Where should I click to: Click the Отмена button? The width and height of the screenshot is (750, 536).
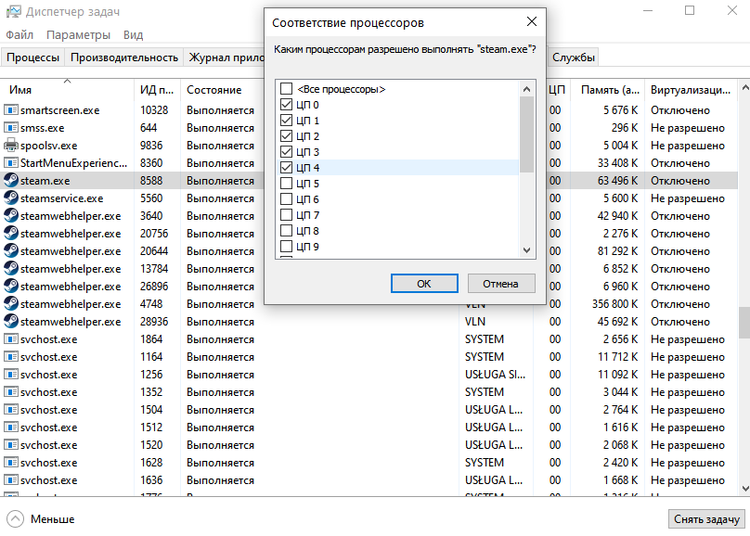pos(501,283)
